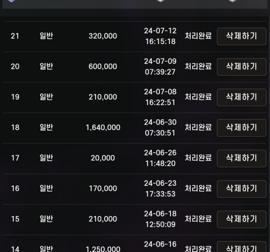Delete entry 17 with 삭제하기 button
The height and width of the screenshot is (252, 270).
pos(241,158)
